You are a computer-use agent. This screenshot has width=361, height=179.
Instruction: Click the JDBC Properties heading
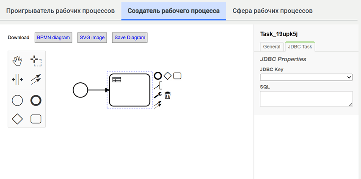[x=283, y=59]
